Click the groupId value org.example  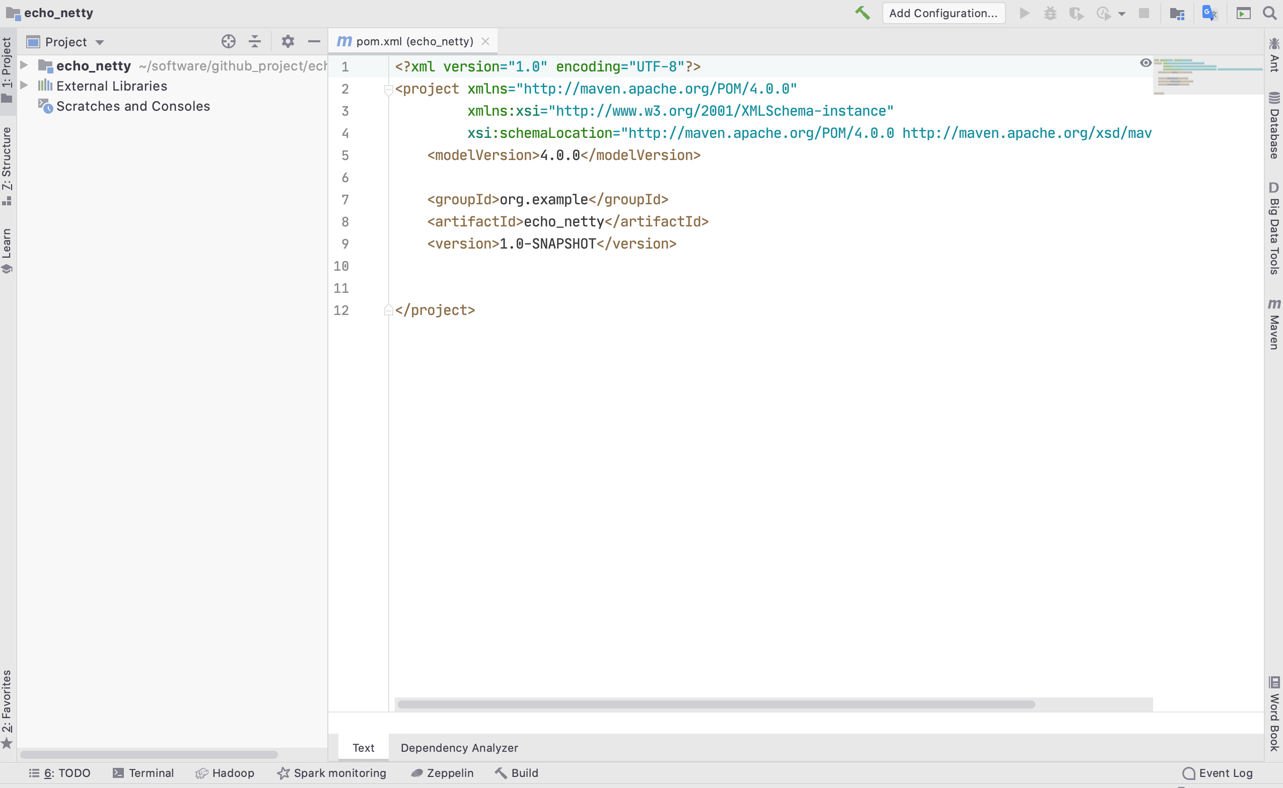click(543, 200)
